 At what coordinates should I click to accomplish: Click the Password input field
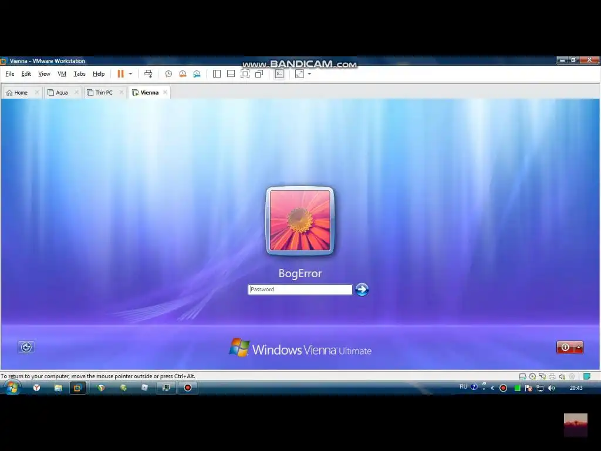[x=300, y=289]
